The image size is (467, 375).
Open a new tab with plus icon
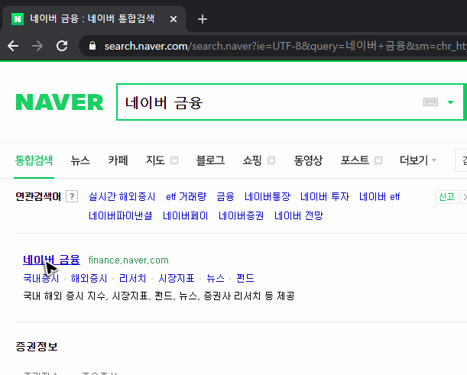(203, 19)
